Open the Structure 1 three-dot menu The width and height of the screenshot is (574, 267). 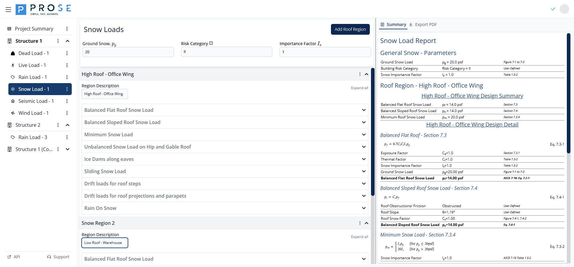click(58, 41)
